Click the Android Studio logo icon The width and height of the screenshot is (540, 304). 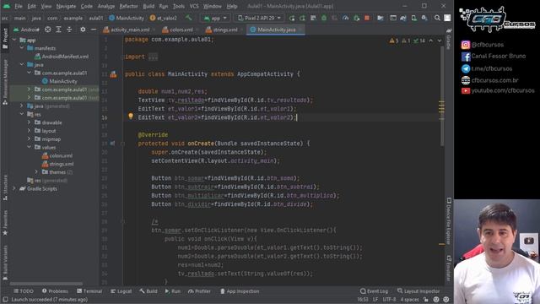7,6
